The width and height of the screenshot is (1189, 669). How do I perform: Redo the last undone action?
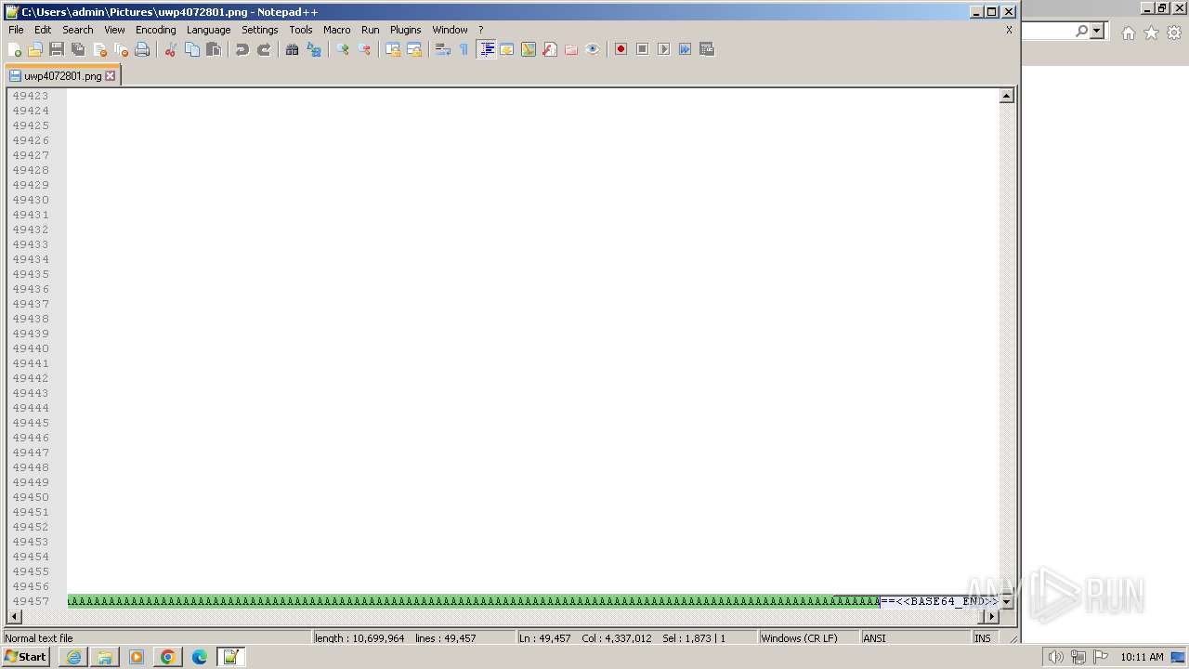[x=264, y=49]
